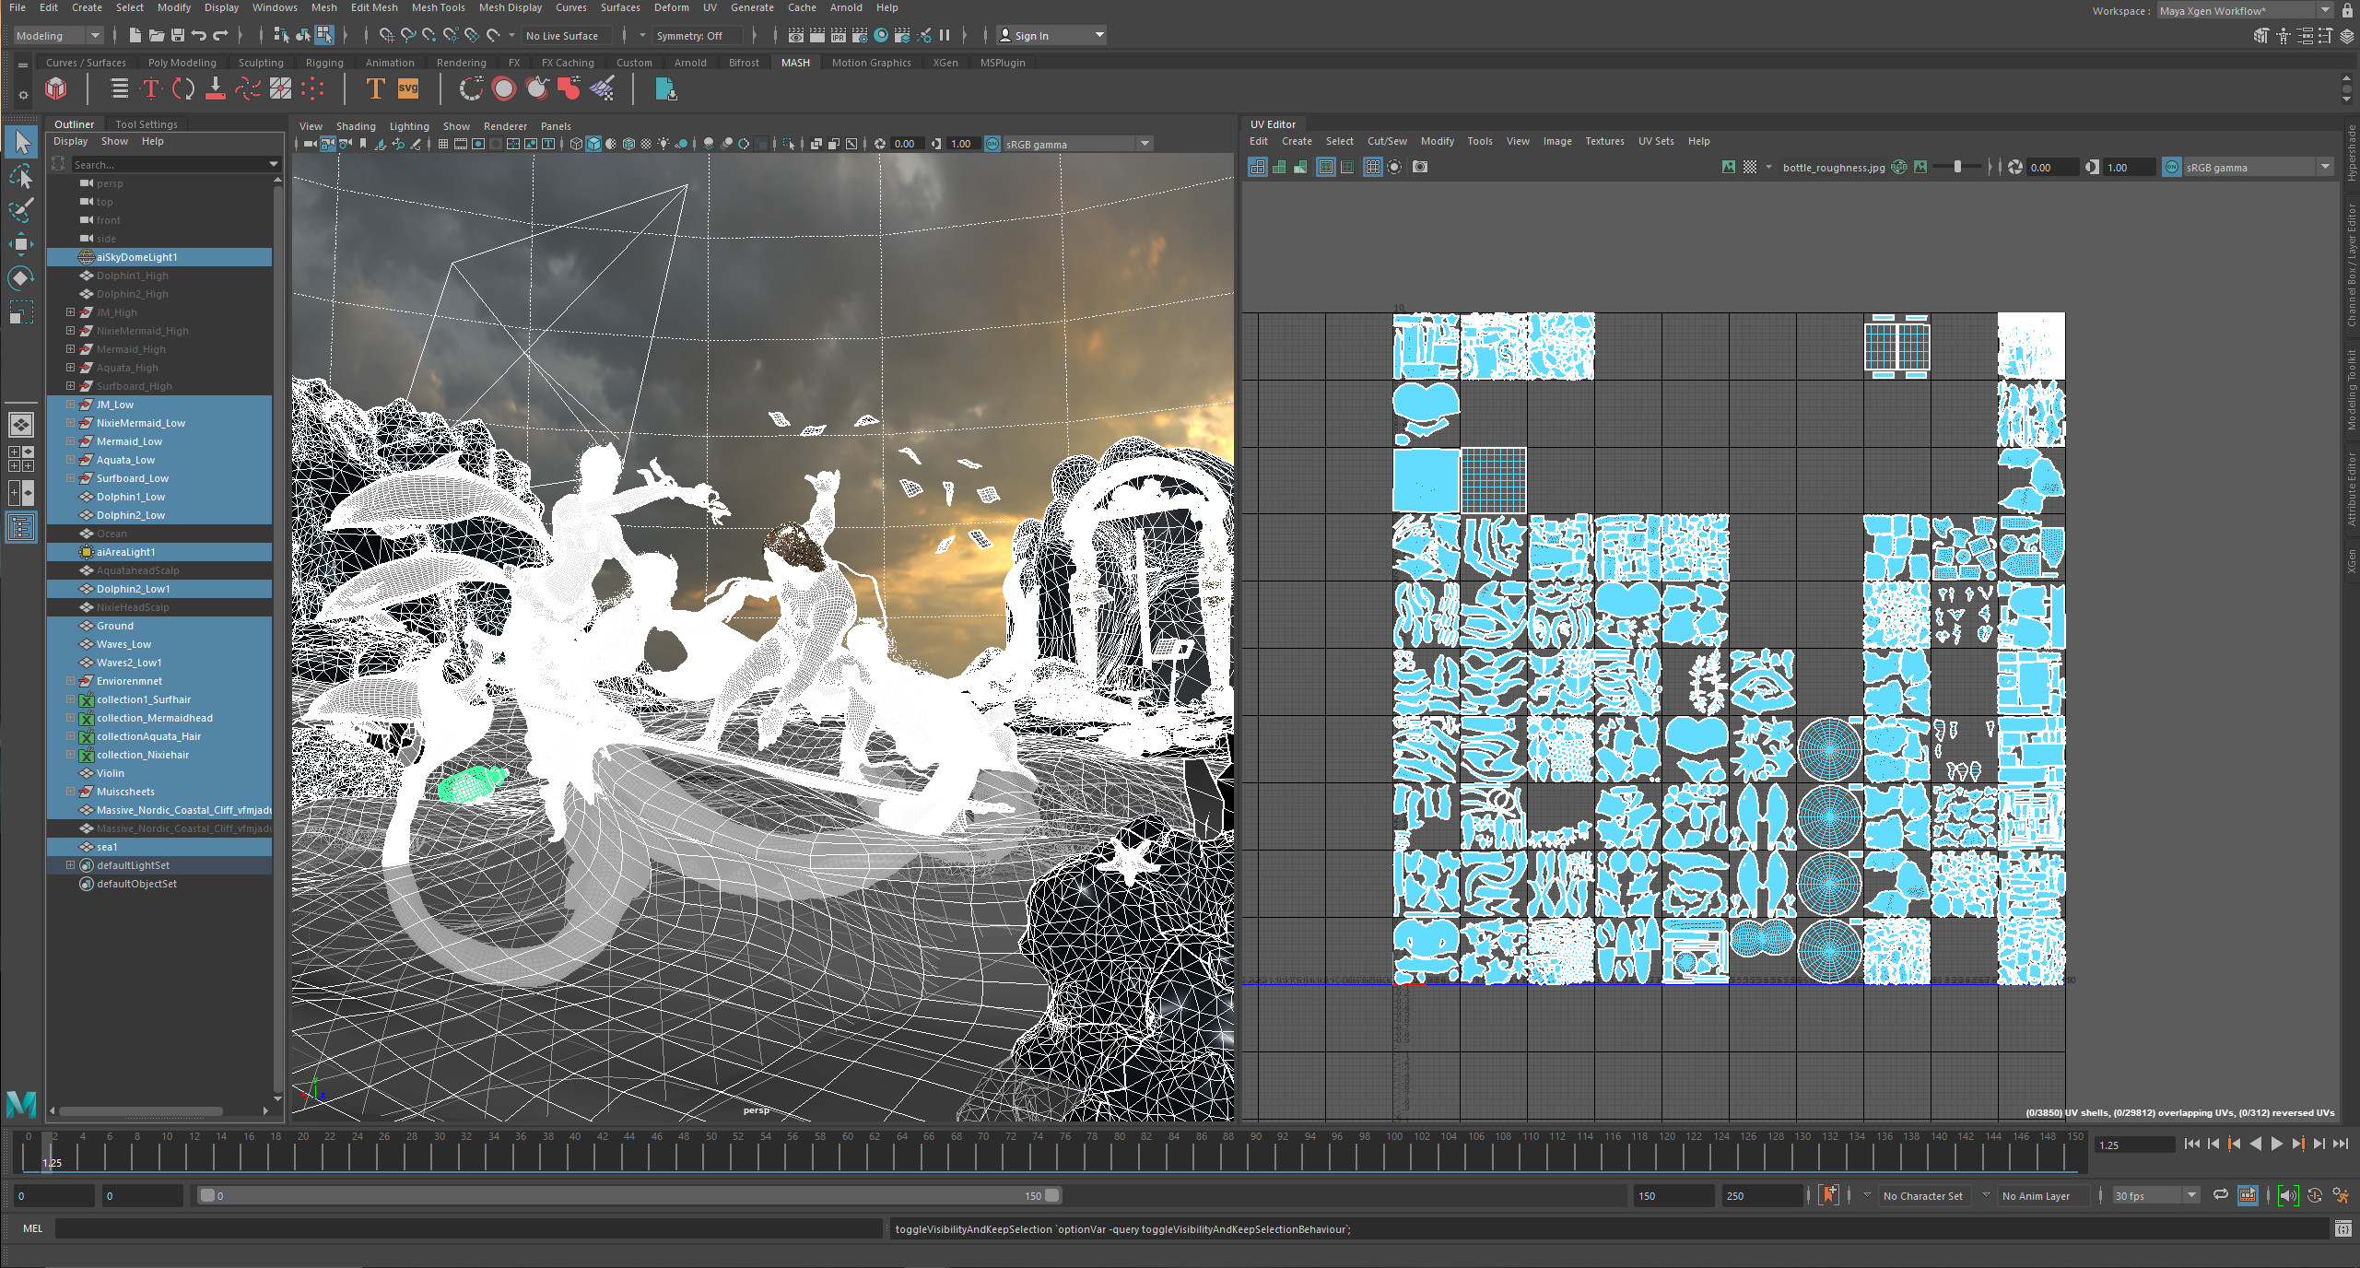Toggle UV Editor color management ON button
2360x1268 pixels.
pos(2171,167)
